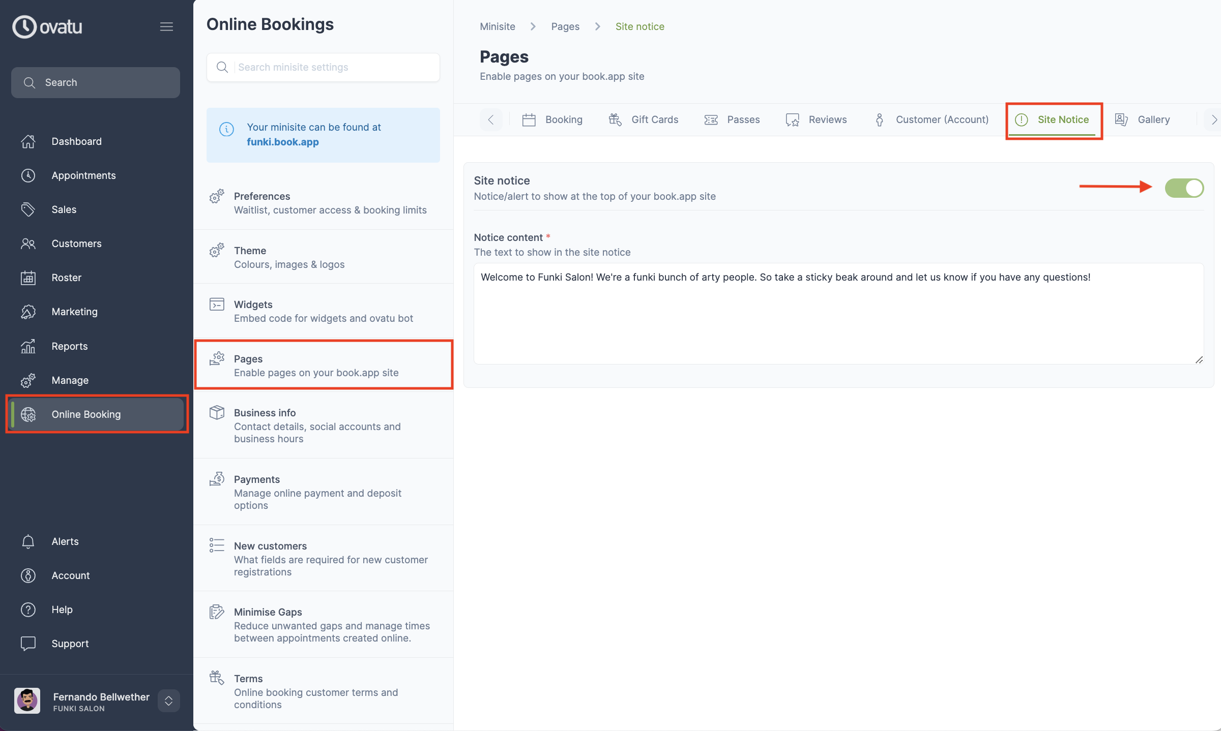Open the Gallery tab icon
The image size is (1221, 731).
pos(1121,119)
